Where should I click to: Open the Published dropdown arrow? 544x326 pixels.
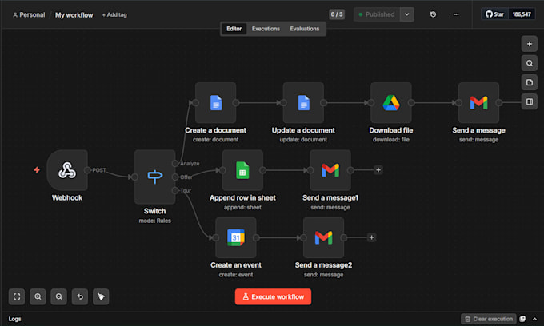407,14
